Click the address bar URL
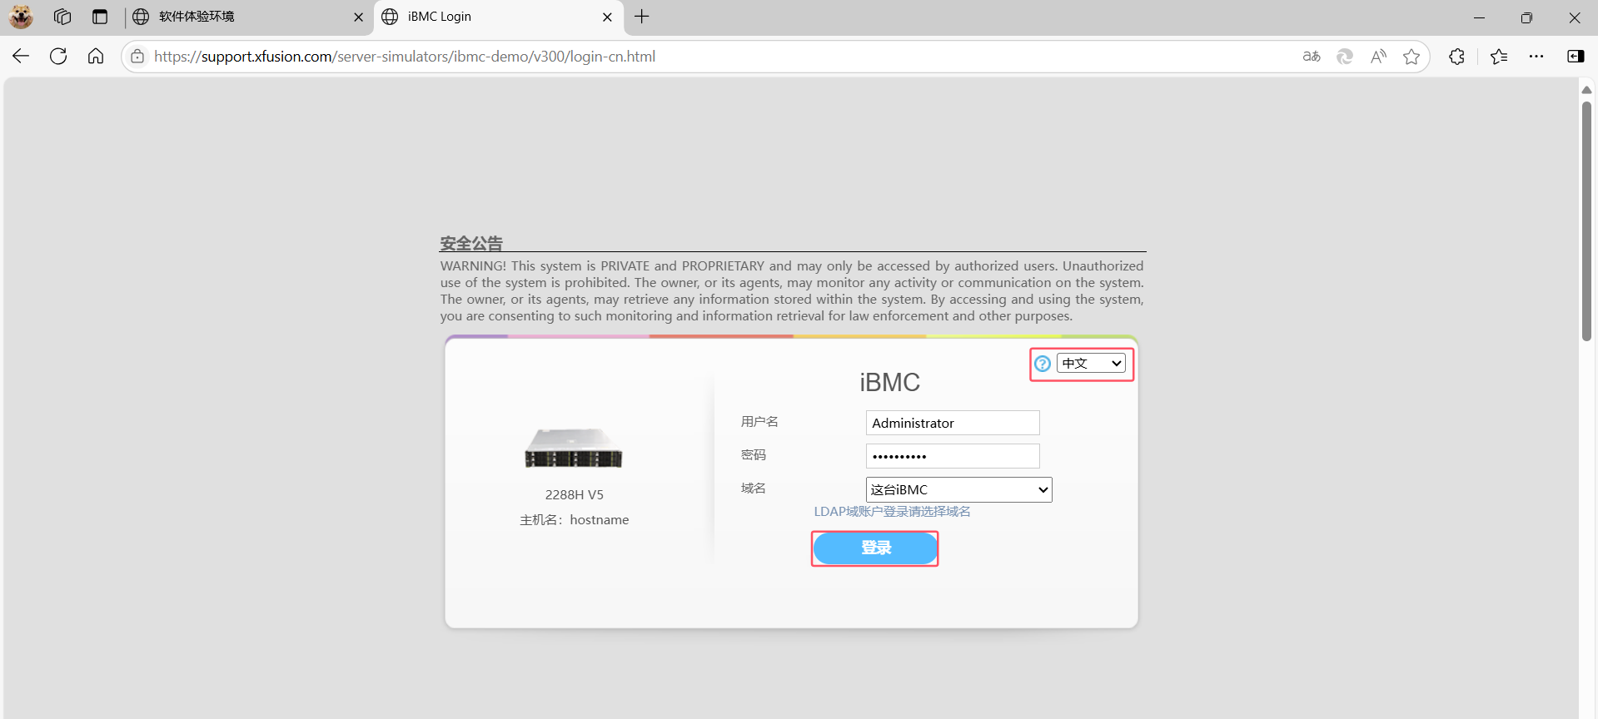This screenshot has height=719, width=1598. click(x=405, y=57)
